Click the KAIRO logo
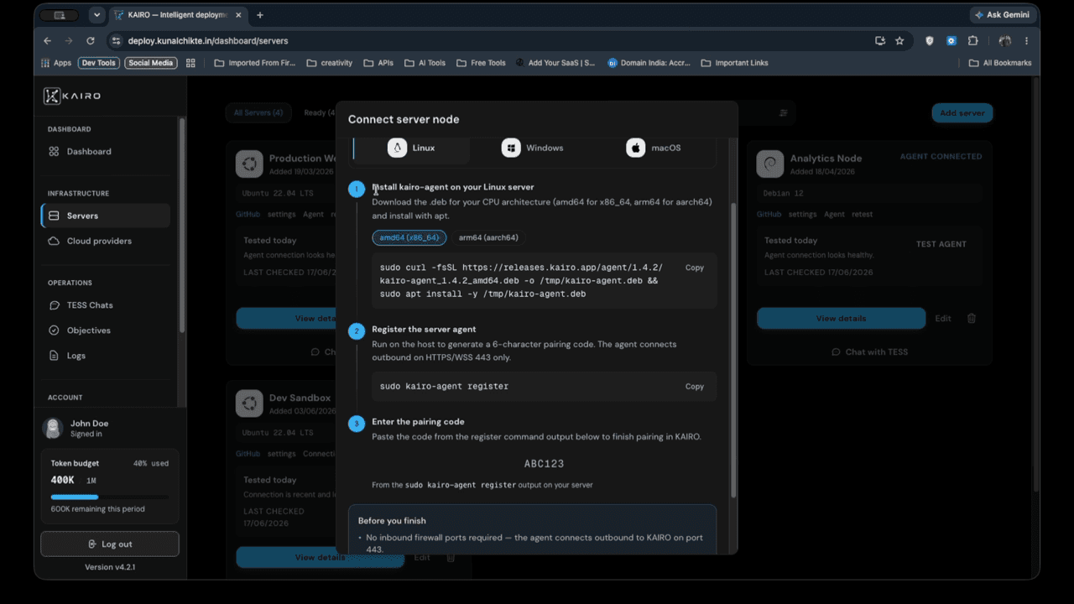 pos(72,96)
